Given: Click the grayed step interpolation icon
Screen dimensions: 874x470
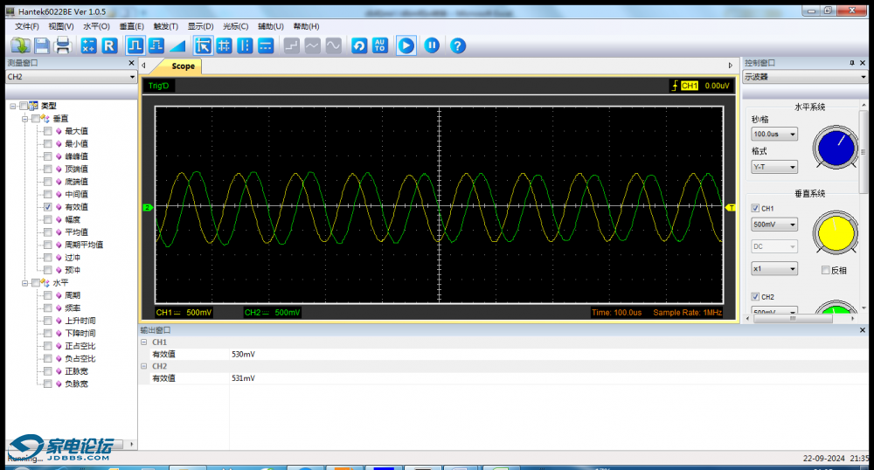Looking at the screenshot, I should [x=292, y=45].
